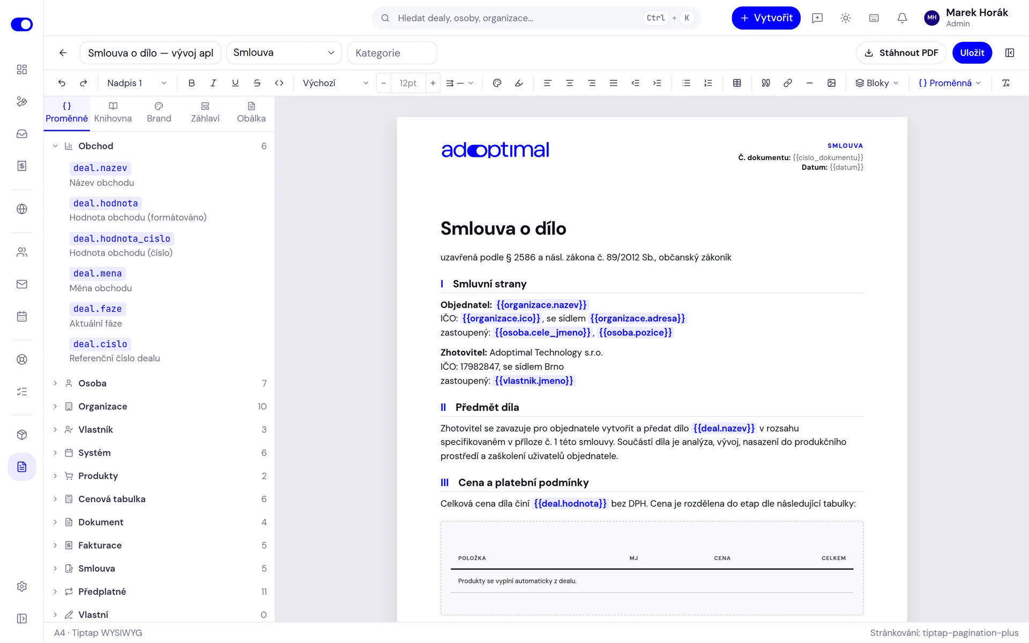The width and height of the screenshot is (1029, 643).
Task: Clear text formatting
Action: pyautogui.click(x=1006, y=83)
